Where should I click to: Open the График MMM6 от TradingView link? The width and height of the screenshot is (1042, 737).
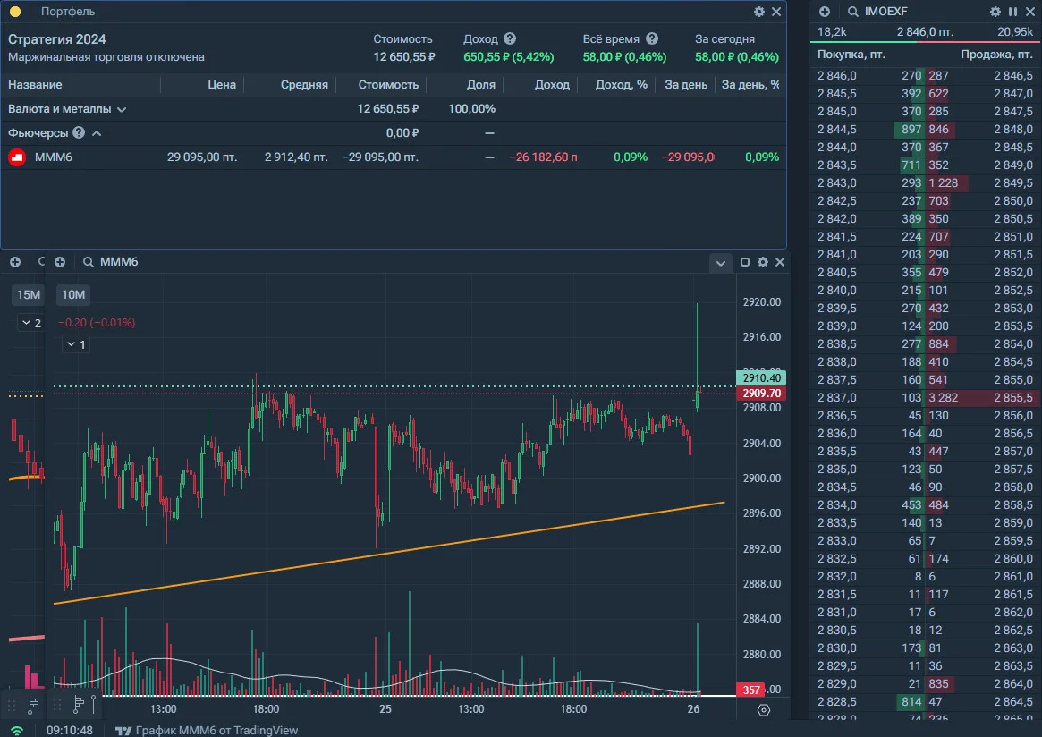click(x=216, y=730)
